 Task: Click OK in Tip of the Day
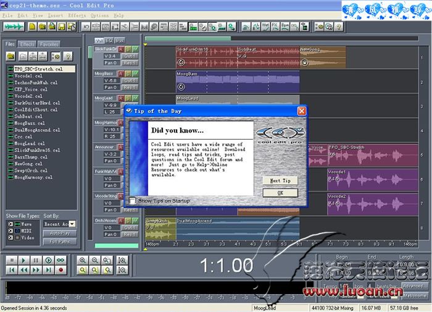280,193
